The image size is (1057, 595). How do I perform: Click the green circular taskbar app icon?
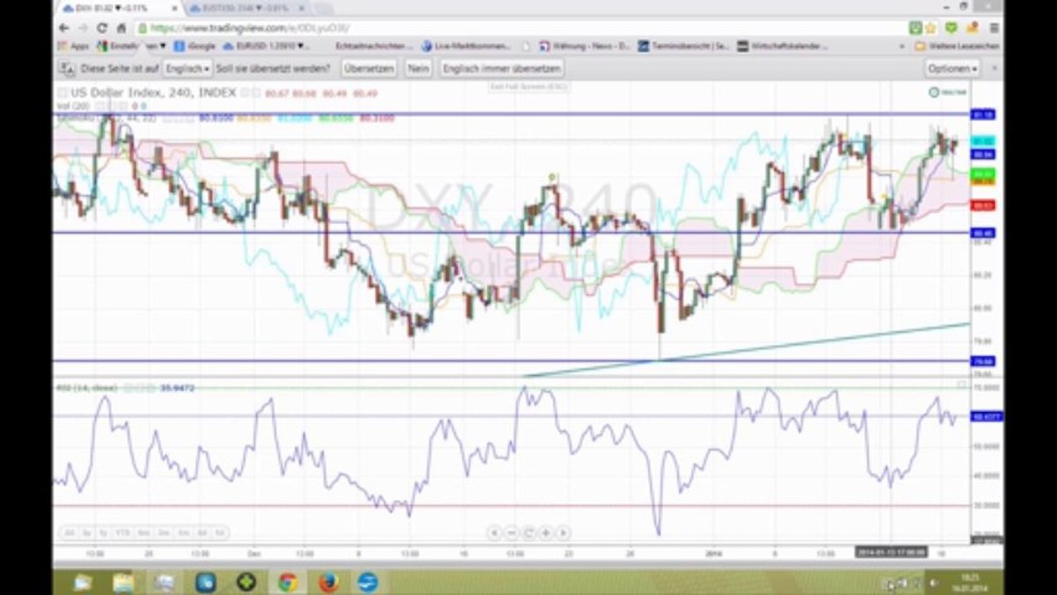tap(245, 582)
